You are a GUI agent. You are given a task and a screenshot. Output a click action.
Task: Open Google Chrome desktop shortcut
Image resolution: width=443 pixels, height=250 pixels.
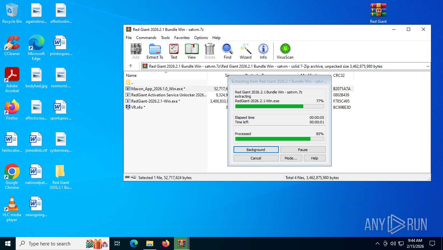12,176
